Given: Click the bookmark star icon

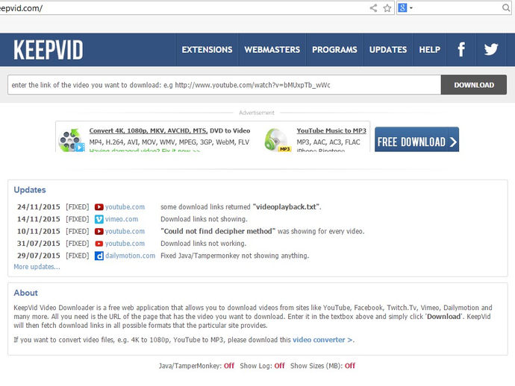Looking at the screenshot, I should coord(387,8).
